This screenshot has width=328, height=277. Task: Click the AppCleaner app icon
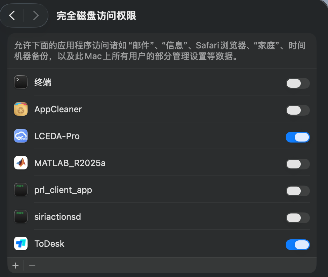[21, 109]
